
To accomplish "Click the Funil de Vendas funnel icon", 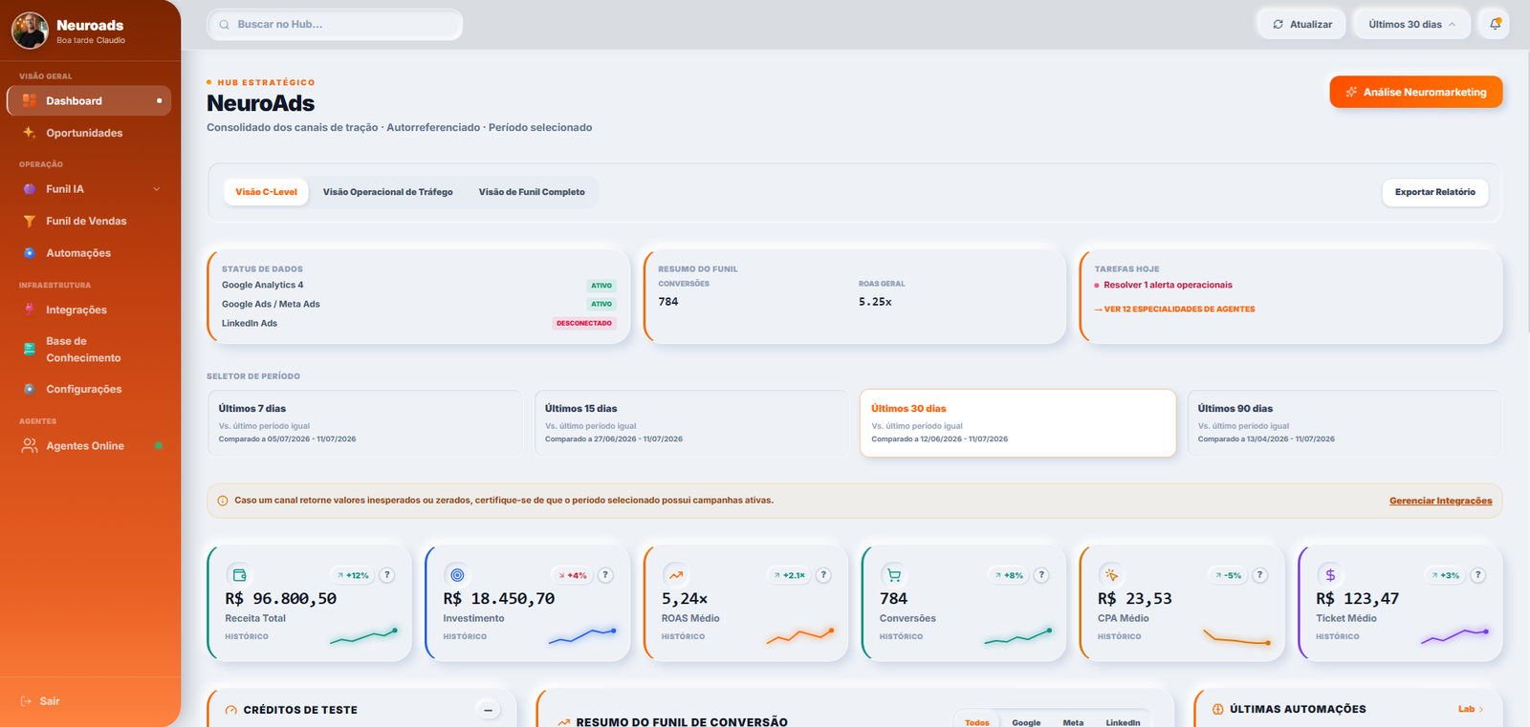I will [30, 221].
